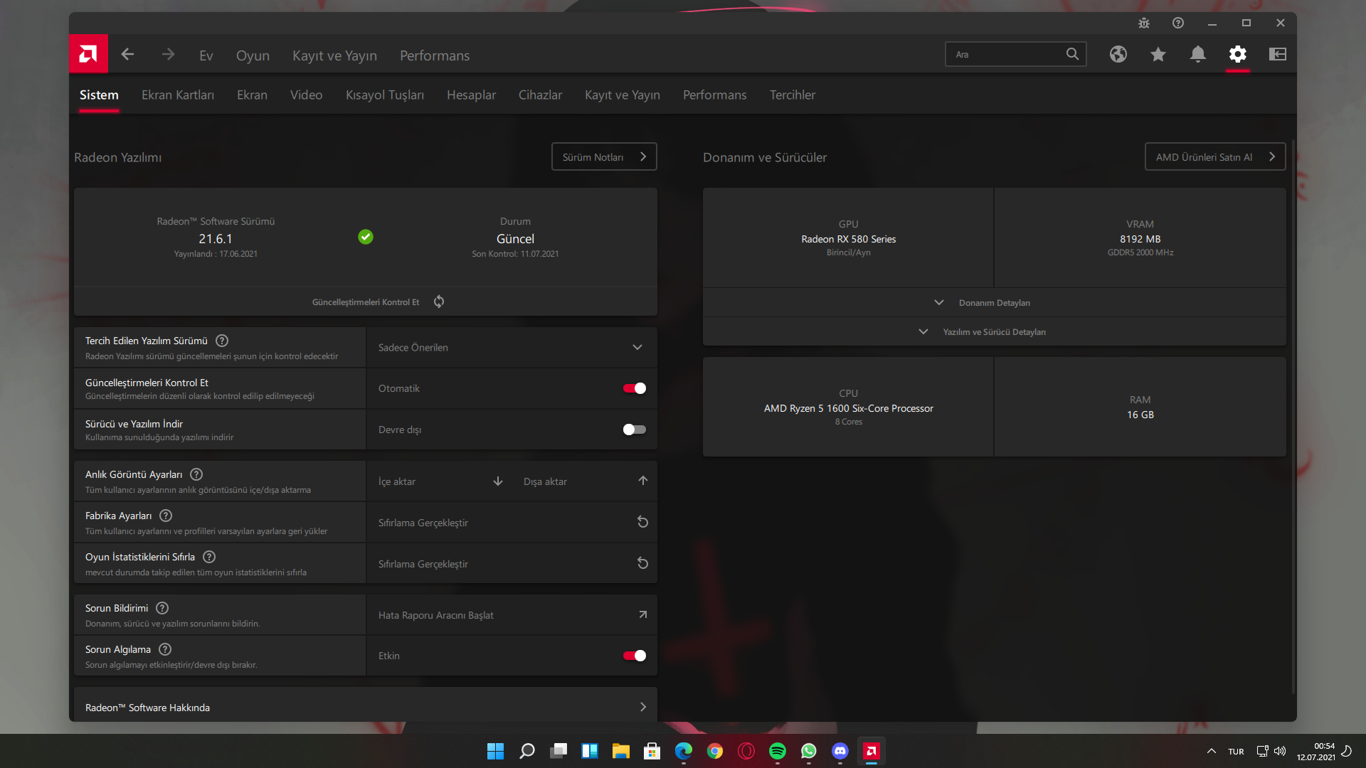Open Performans settings tab

pyautogui.click(x=715, y=95)
